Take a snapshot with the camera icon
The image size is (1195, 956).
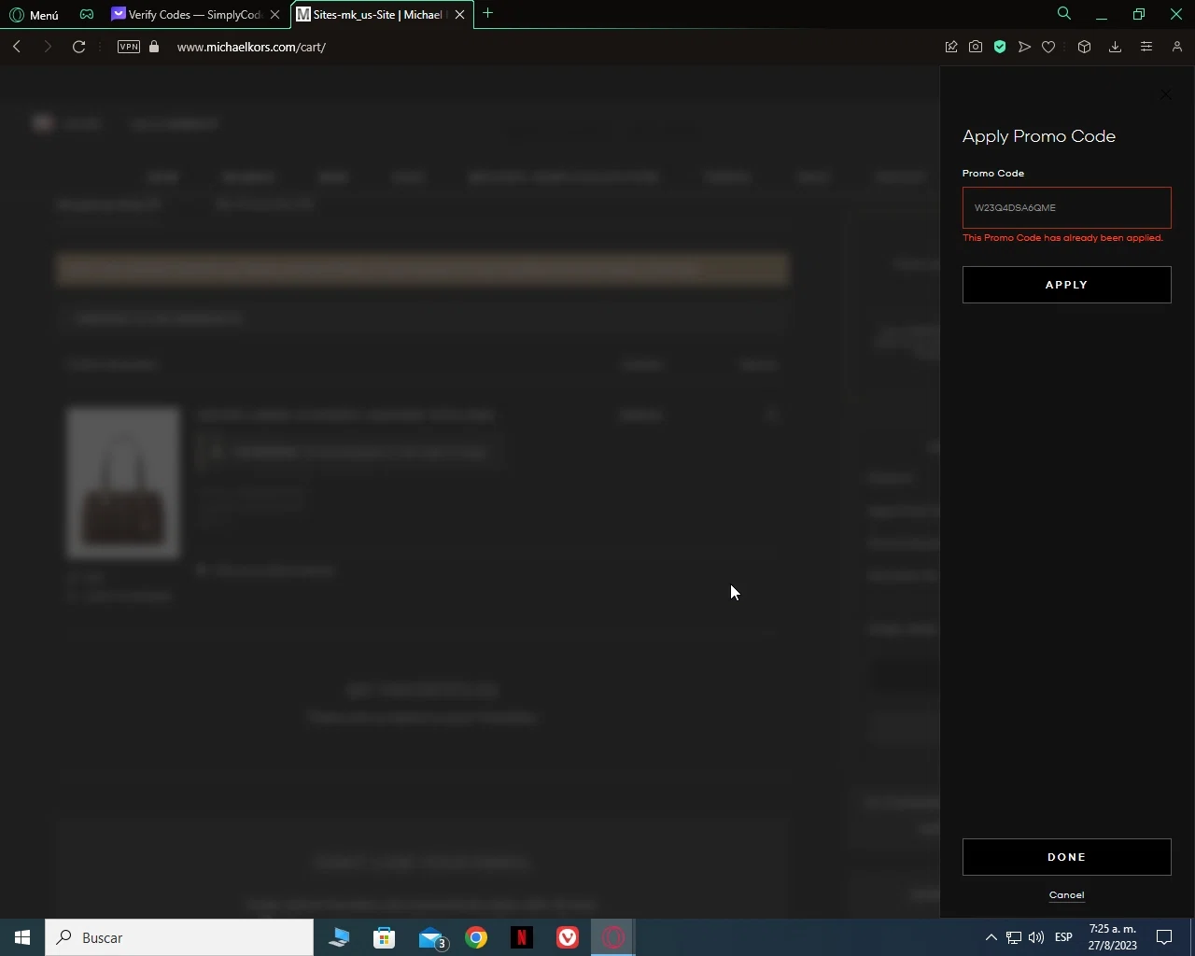pos(976,47)
